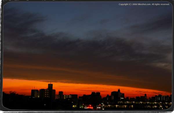Click the long lit apartment block at lower right

click(137, 105)
